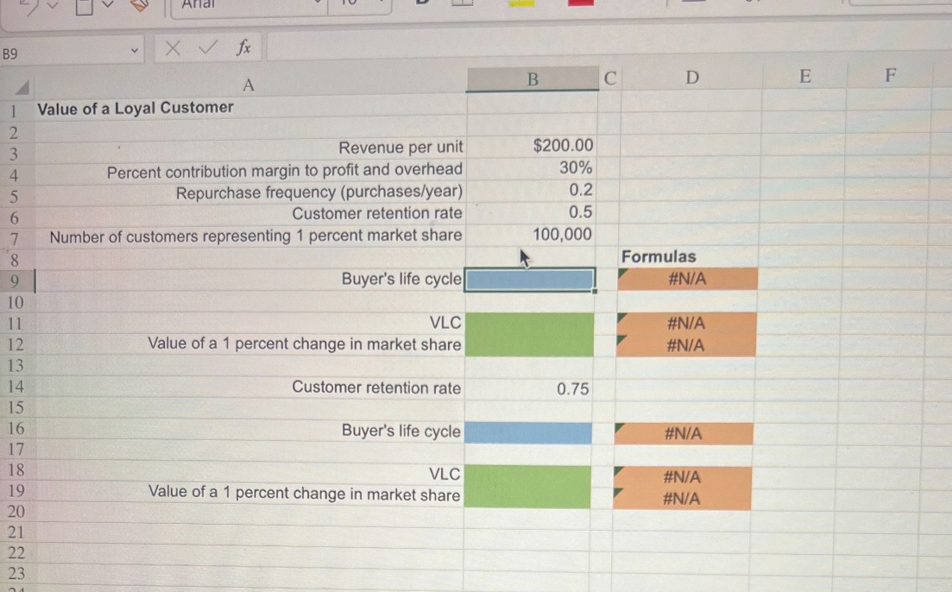Click the #N/A cell in row 12
The image size is (952, 592).
[685, 345]
